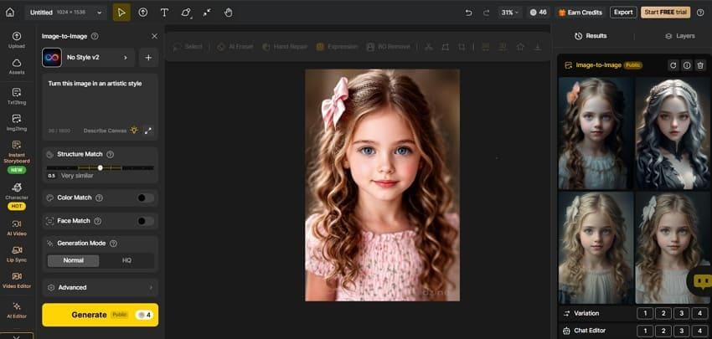Expand the Advanced settings section
This screenshot has height=339, width=712.
[100, 287]
